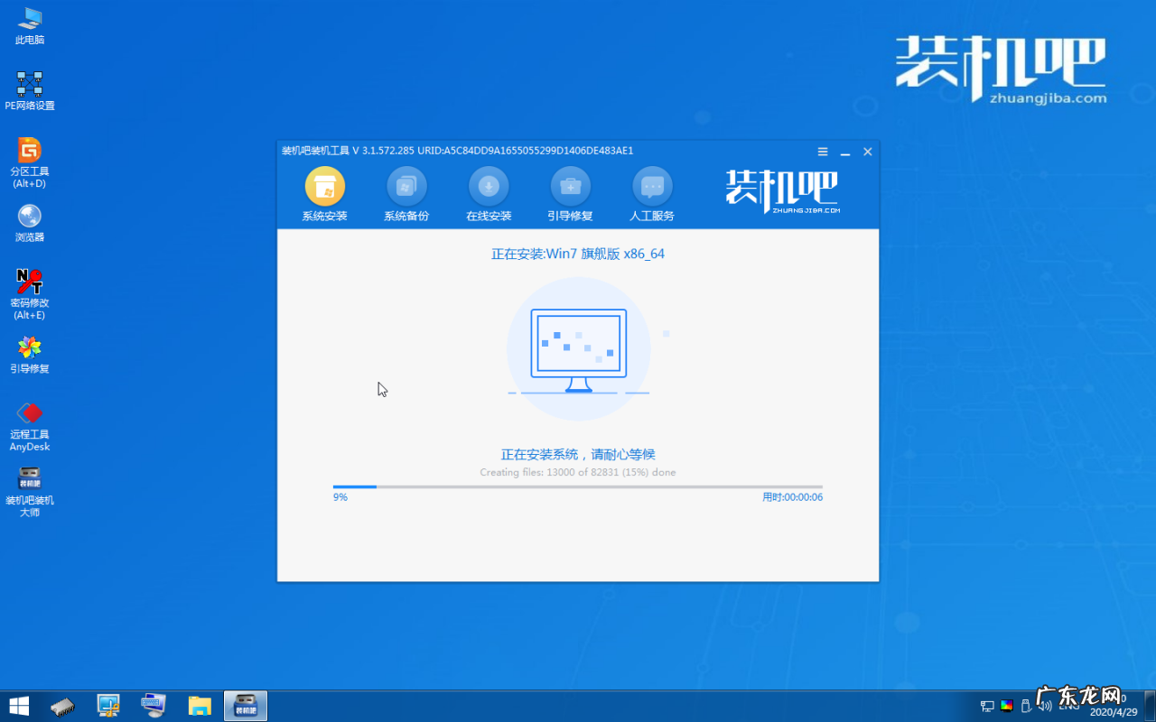This screenshot has width=1156, height=722.
Task: Select the 装机吧 tool on the taskbar
Action: point(245,705)
